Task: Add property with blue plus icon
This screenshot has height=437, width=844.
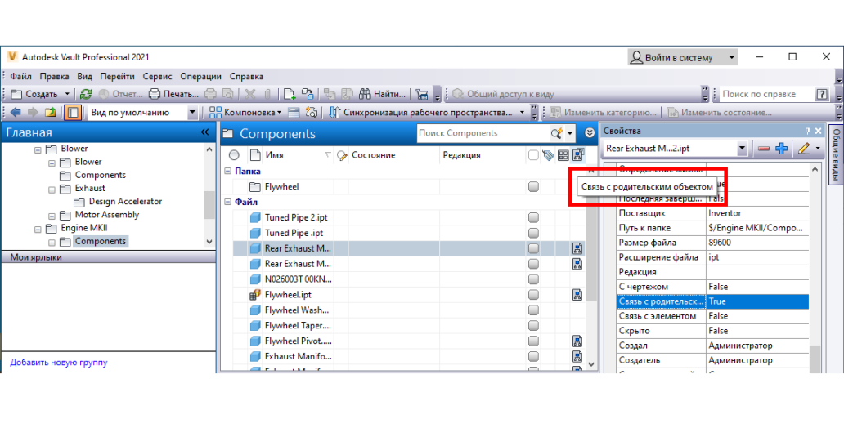Action: point(782,149)
